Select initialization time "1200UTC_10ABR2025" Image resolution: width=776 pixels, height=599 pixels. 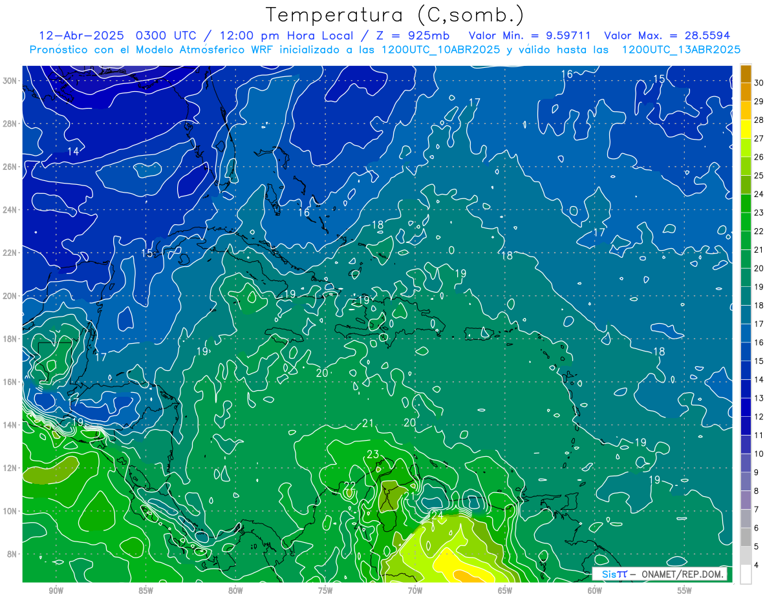tap(440, 50)
